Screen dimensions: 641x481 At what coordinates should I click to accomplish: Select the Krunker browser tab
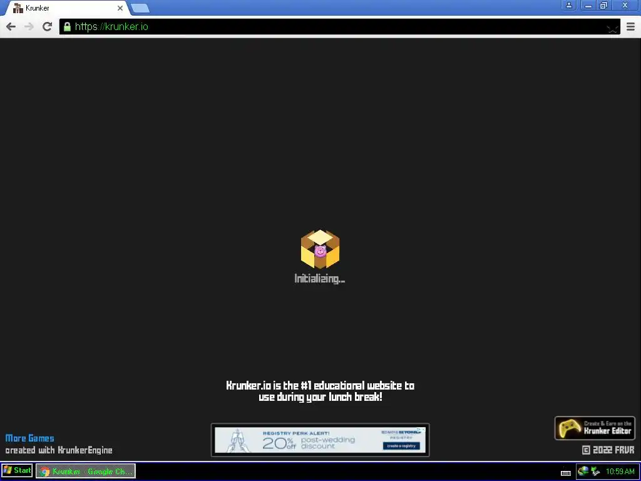(x=68, y=8)
